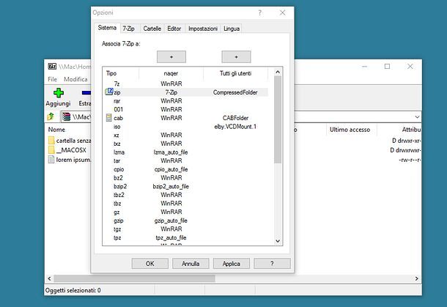447x307 pixels.
Task: Select the bzip2 file type row
Action: tap(185, 186)
